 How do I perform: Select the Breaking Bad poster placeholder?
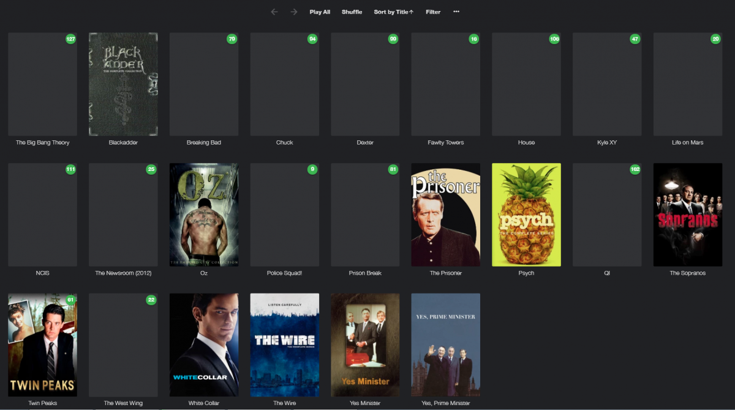(x=204, y=85)
